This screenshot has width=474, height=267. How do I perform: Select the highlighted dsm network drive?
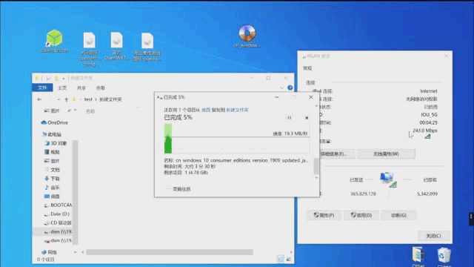click(x=58, y=231)
